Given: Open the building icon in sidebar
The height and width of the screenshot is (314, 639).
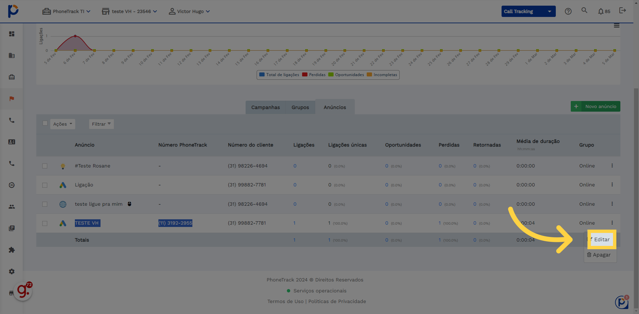Looking at the screenshot, I should [x=12, y=55].
